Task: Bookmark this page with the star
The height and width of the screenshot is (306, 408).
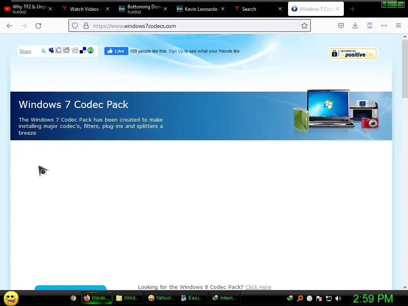Action: click(x=304, y=26)
